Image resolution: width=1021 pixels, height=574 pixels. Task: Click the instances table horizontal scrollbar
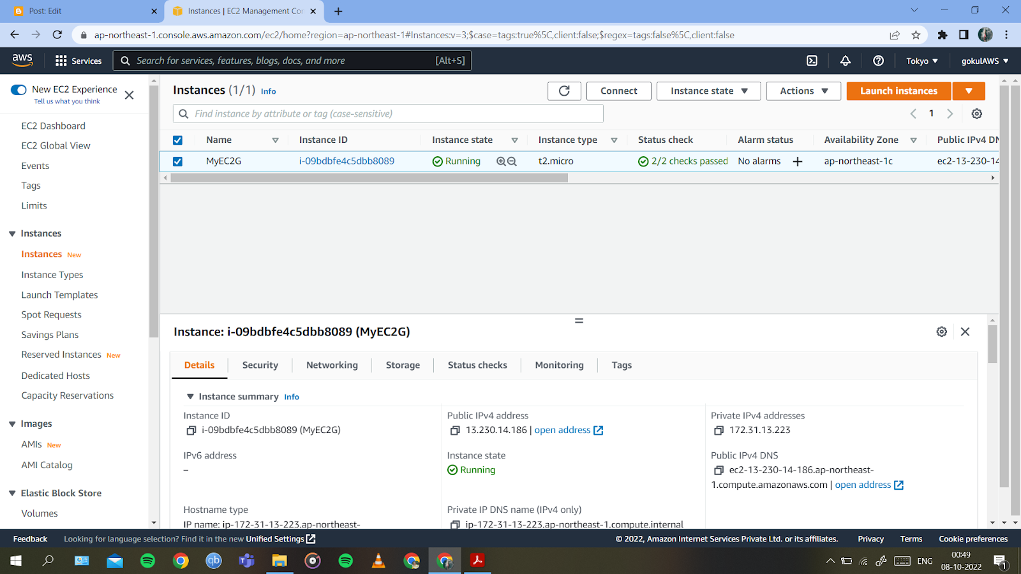pyautogui.click(x=369, y=178)
